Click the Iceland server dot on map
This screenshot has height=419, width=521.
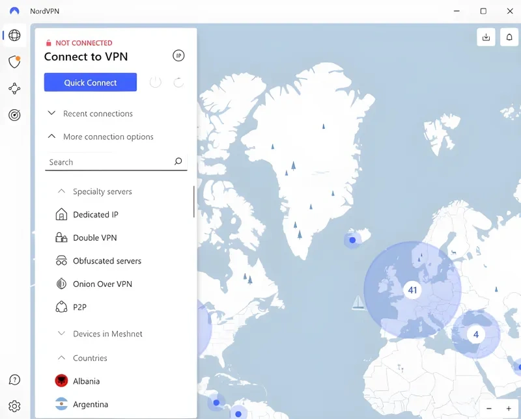(x=352, y=239)
